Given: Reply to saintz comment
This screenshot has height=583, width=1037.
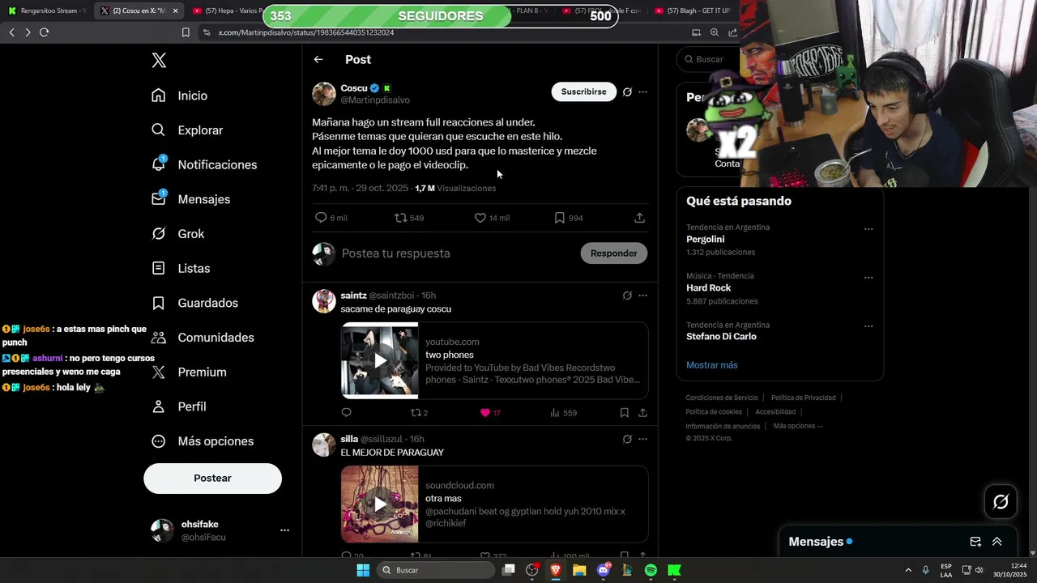Looking at the screenshot, I should click(346, 413).
